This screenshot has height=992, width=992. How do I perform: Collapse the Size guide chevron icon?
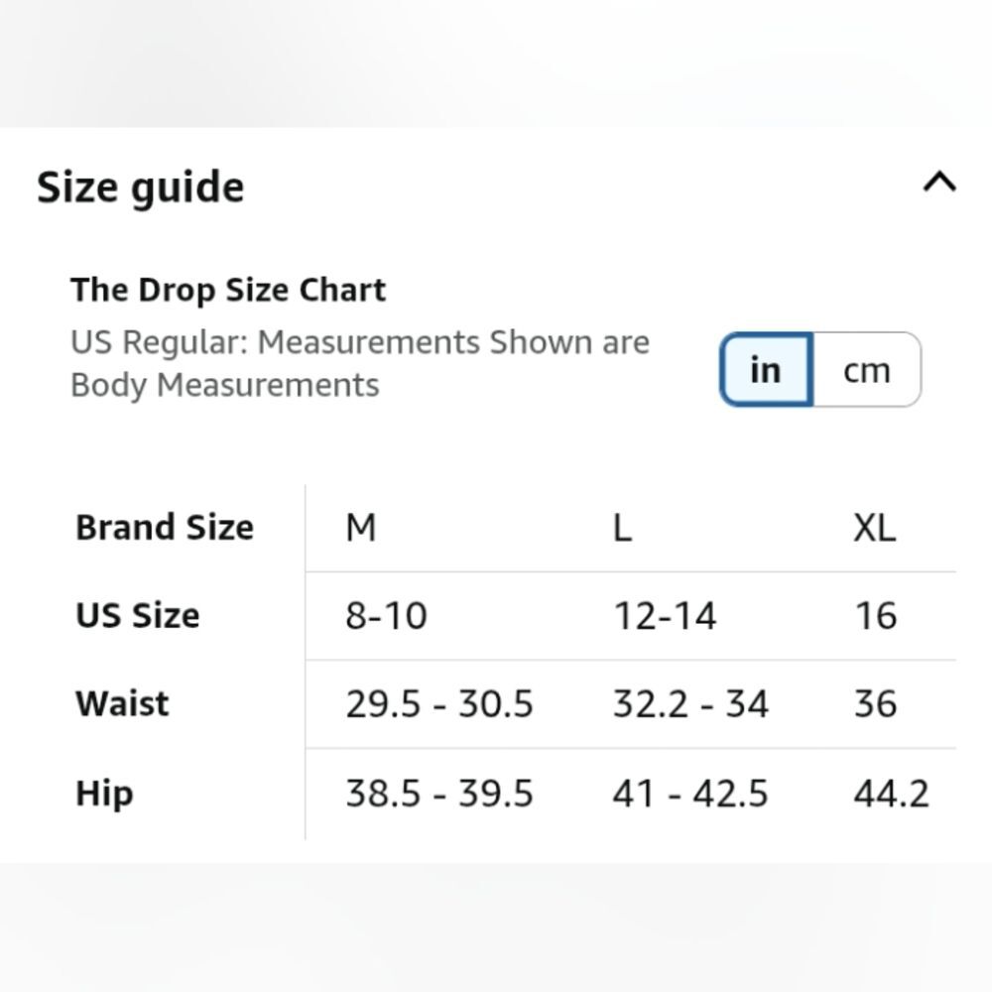click(939, 183)
